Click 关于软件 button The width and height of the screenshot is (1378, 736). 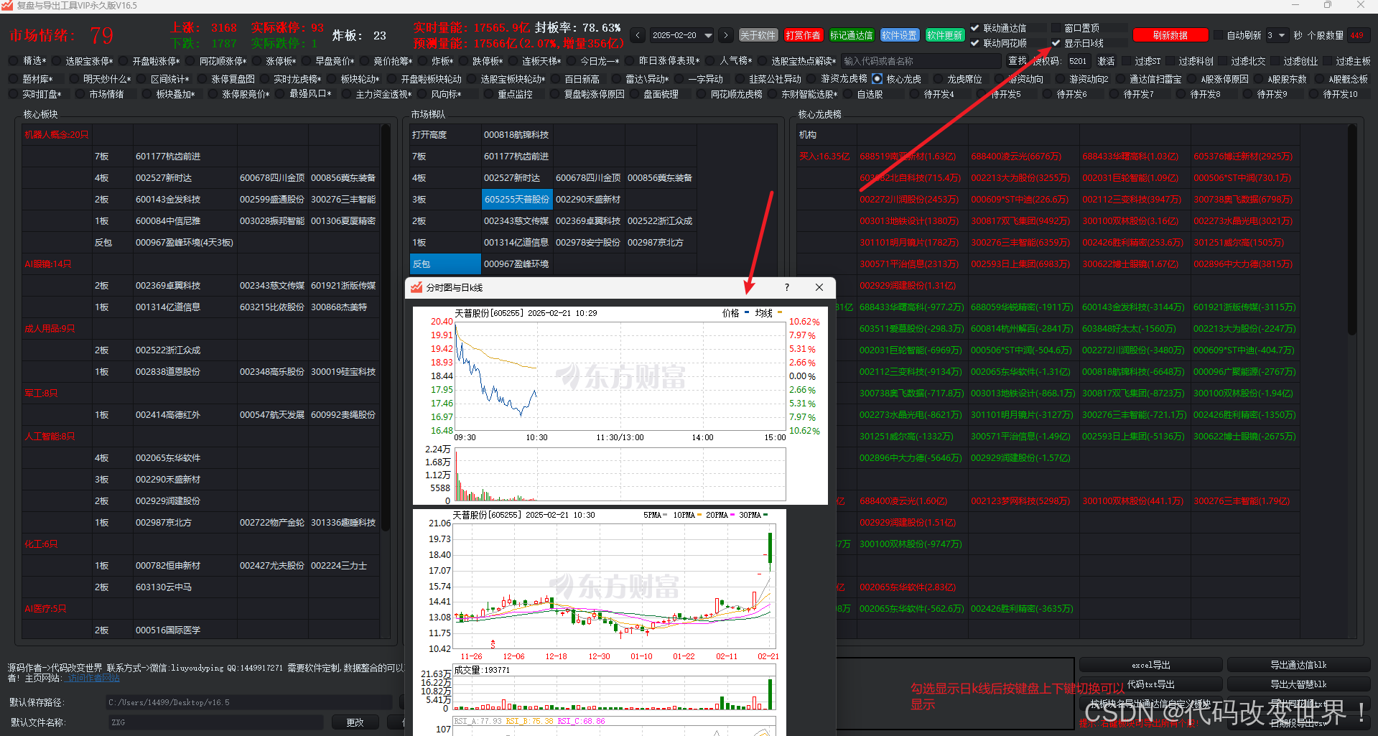[758, 35]
